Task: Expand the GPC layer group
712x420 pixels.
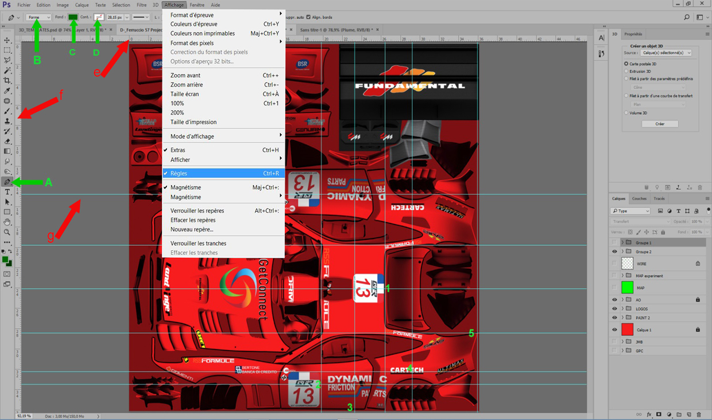Action: pyautogui.click(x=622, y=351)
